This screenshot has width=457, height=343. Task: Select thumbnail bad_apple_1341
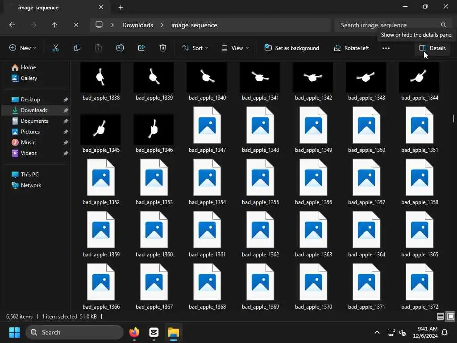pyautogui.click(x=260, y=78)
